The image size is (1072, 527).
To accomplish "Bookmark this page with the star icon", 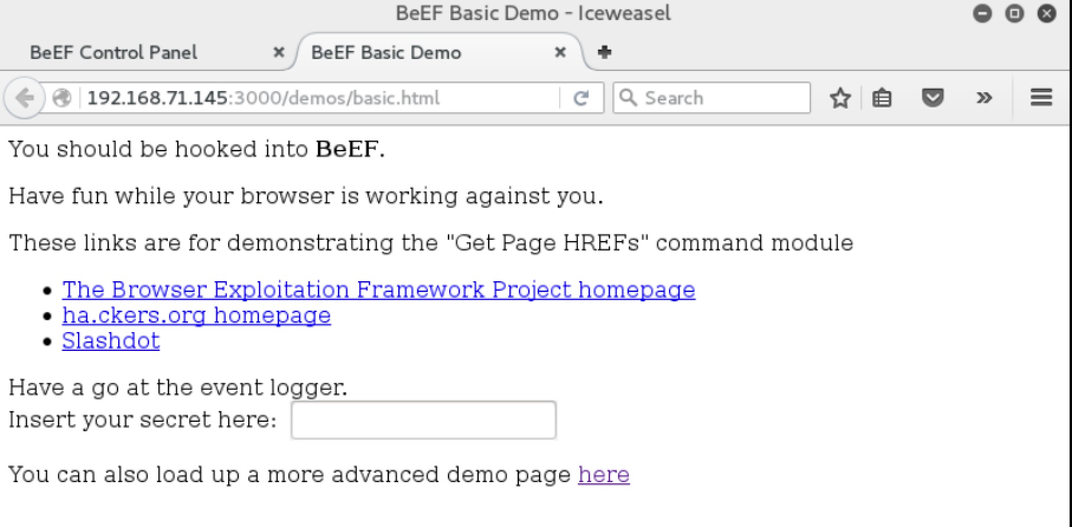I will pos(840,98).
